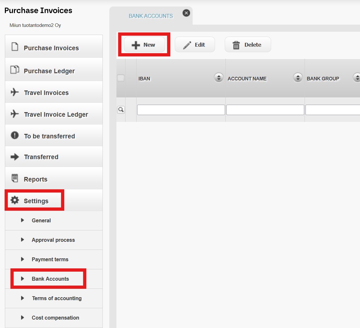Click the Delete trash can icon
The height and width of the screenshot is (328, 360).
236,45
